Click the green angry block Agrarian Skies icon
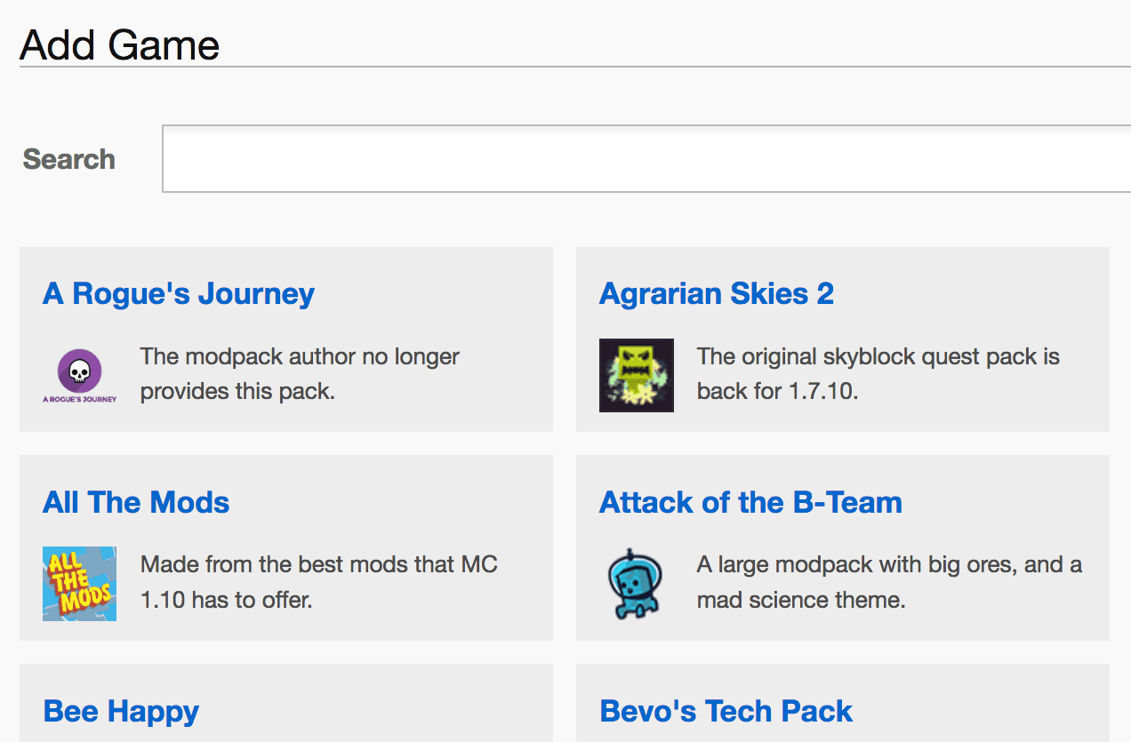Viewport: 1131px width, 742px height. [636, 374]
